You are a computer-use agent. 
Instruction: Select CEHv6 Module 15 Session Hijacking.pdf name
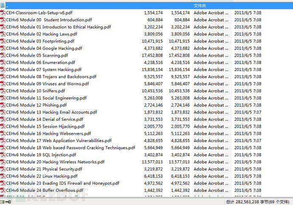coord(45,127)
